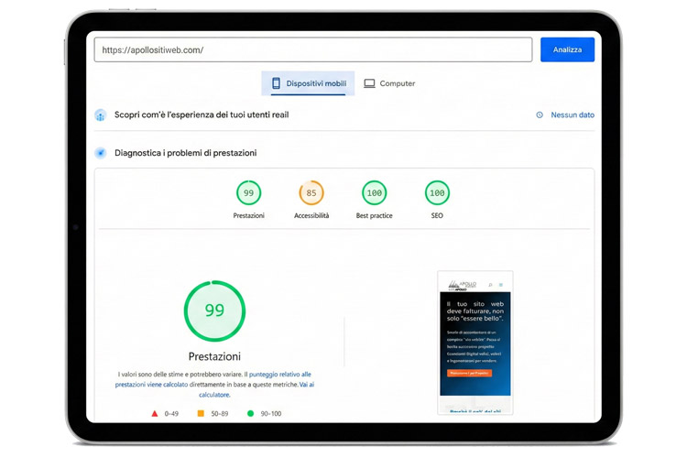Click the diagnostics gauge icon

click(x=101, y=153)
